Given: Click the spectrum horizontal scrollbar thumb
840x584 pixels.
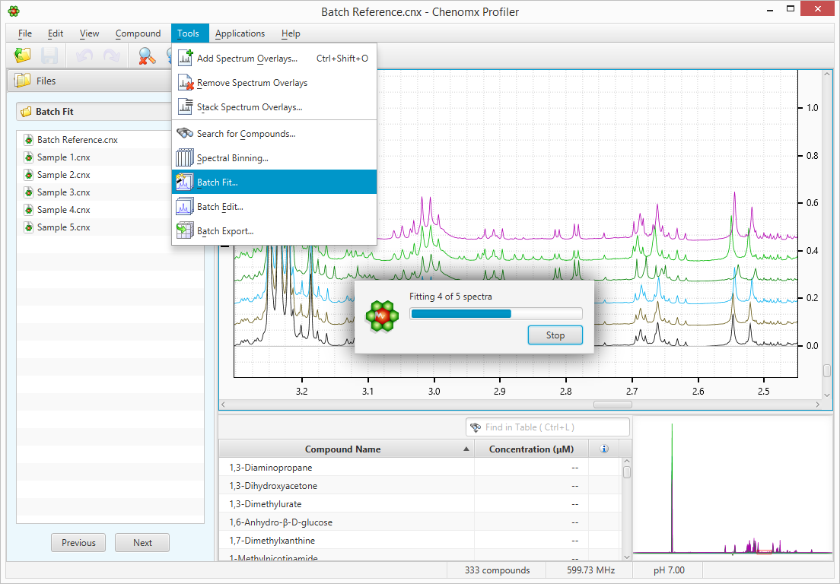Looking at the screenshot, I should (x=612, y=405).
